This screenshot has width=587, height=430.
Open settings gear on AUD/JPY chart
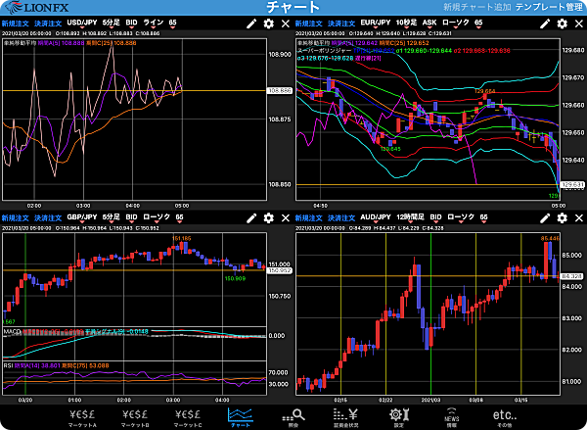562,218
